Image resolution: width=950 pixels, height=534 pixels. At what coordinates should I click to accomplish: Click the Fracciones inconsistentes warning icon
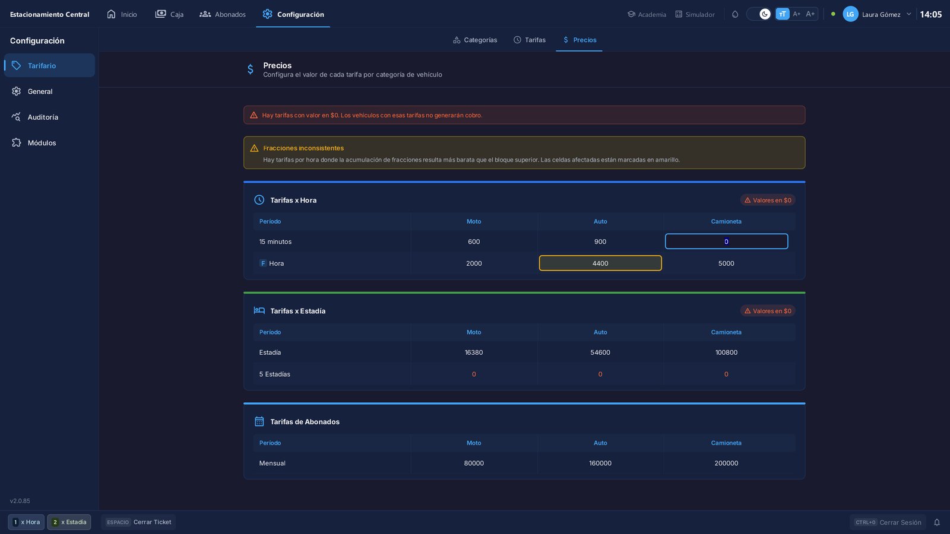pos(254,148)
